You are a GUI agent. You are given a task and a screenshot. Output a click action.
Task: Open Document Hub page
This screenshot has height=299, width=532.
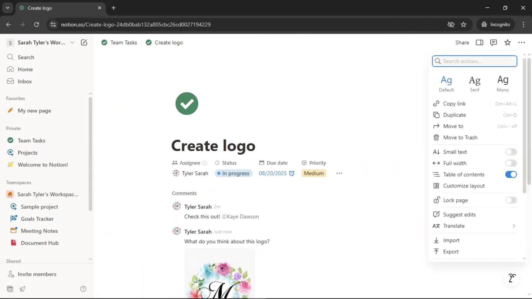pyautogui.click(x=40, y=243)
